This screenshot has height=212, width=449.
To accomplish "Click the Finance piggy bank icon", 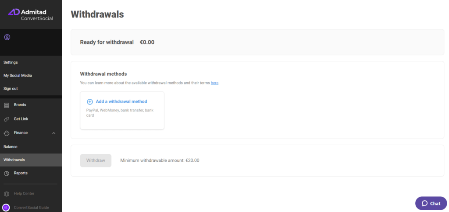I will pyautogui.click(x=6, y=133).
